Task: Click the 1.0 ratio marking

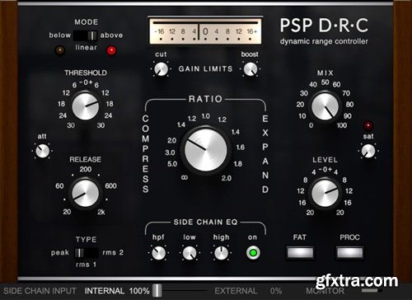Action: click(206, 116)
